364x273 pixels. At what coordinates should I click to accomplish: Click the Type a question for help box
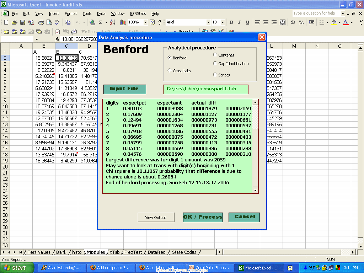[x=316, y=14]
